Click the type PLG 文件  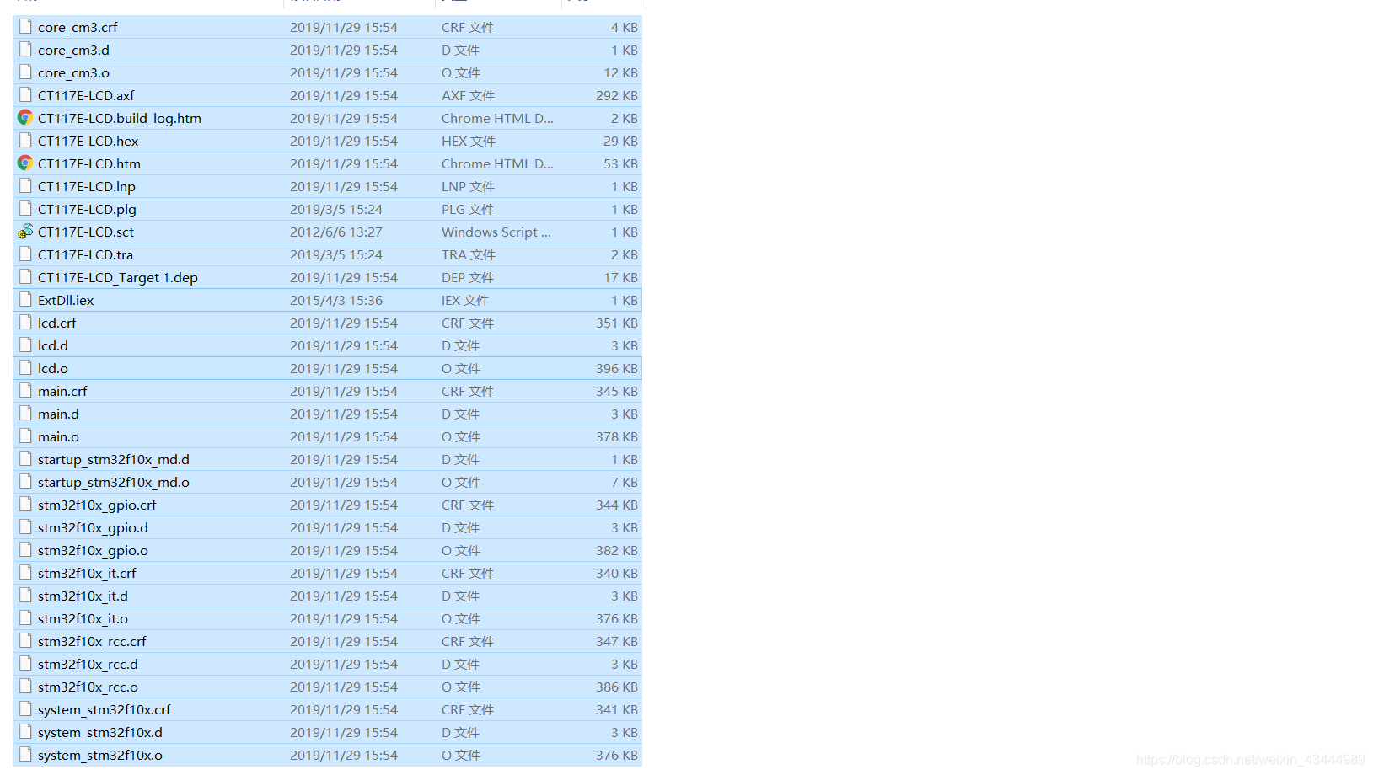tap(468, 209)
